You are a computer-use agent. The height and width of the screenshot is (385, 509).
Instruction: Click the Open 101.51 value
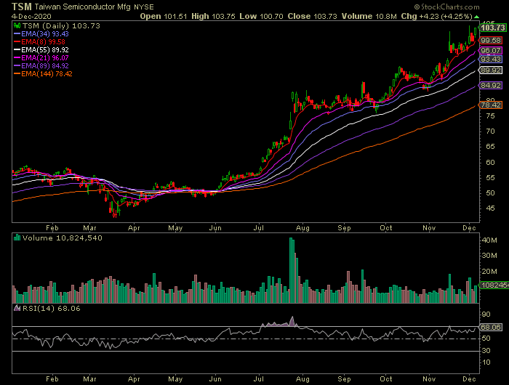(x=164, y=16)
